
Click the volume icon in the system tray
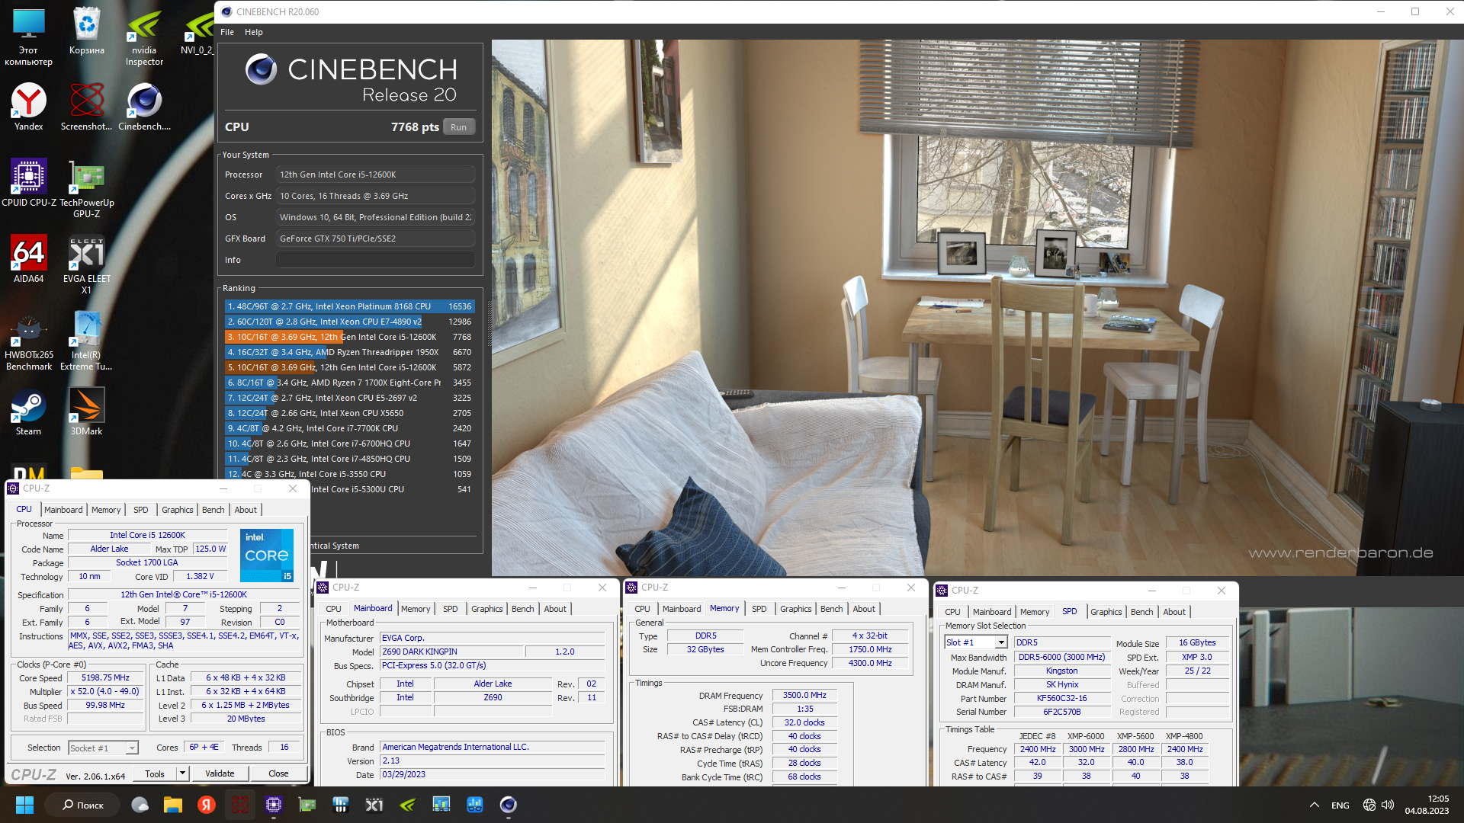1387,805
